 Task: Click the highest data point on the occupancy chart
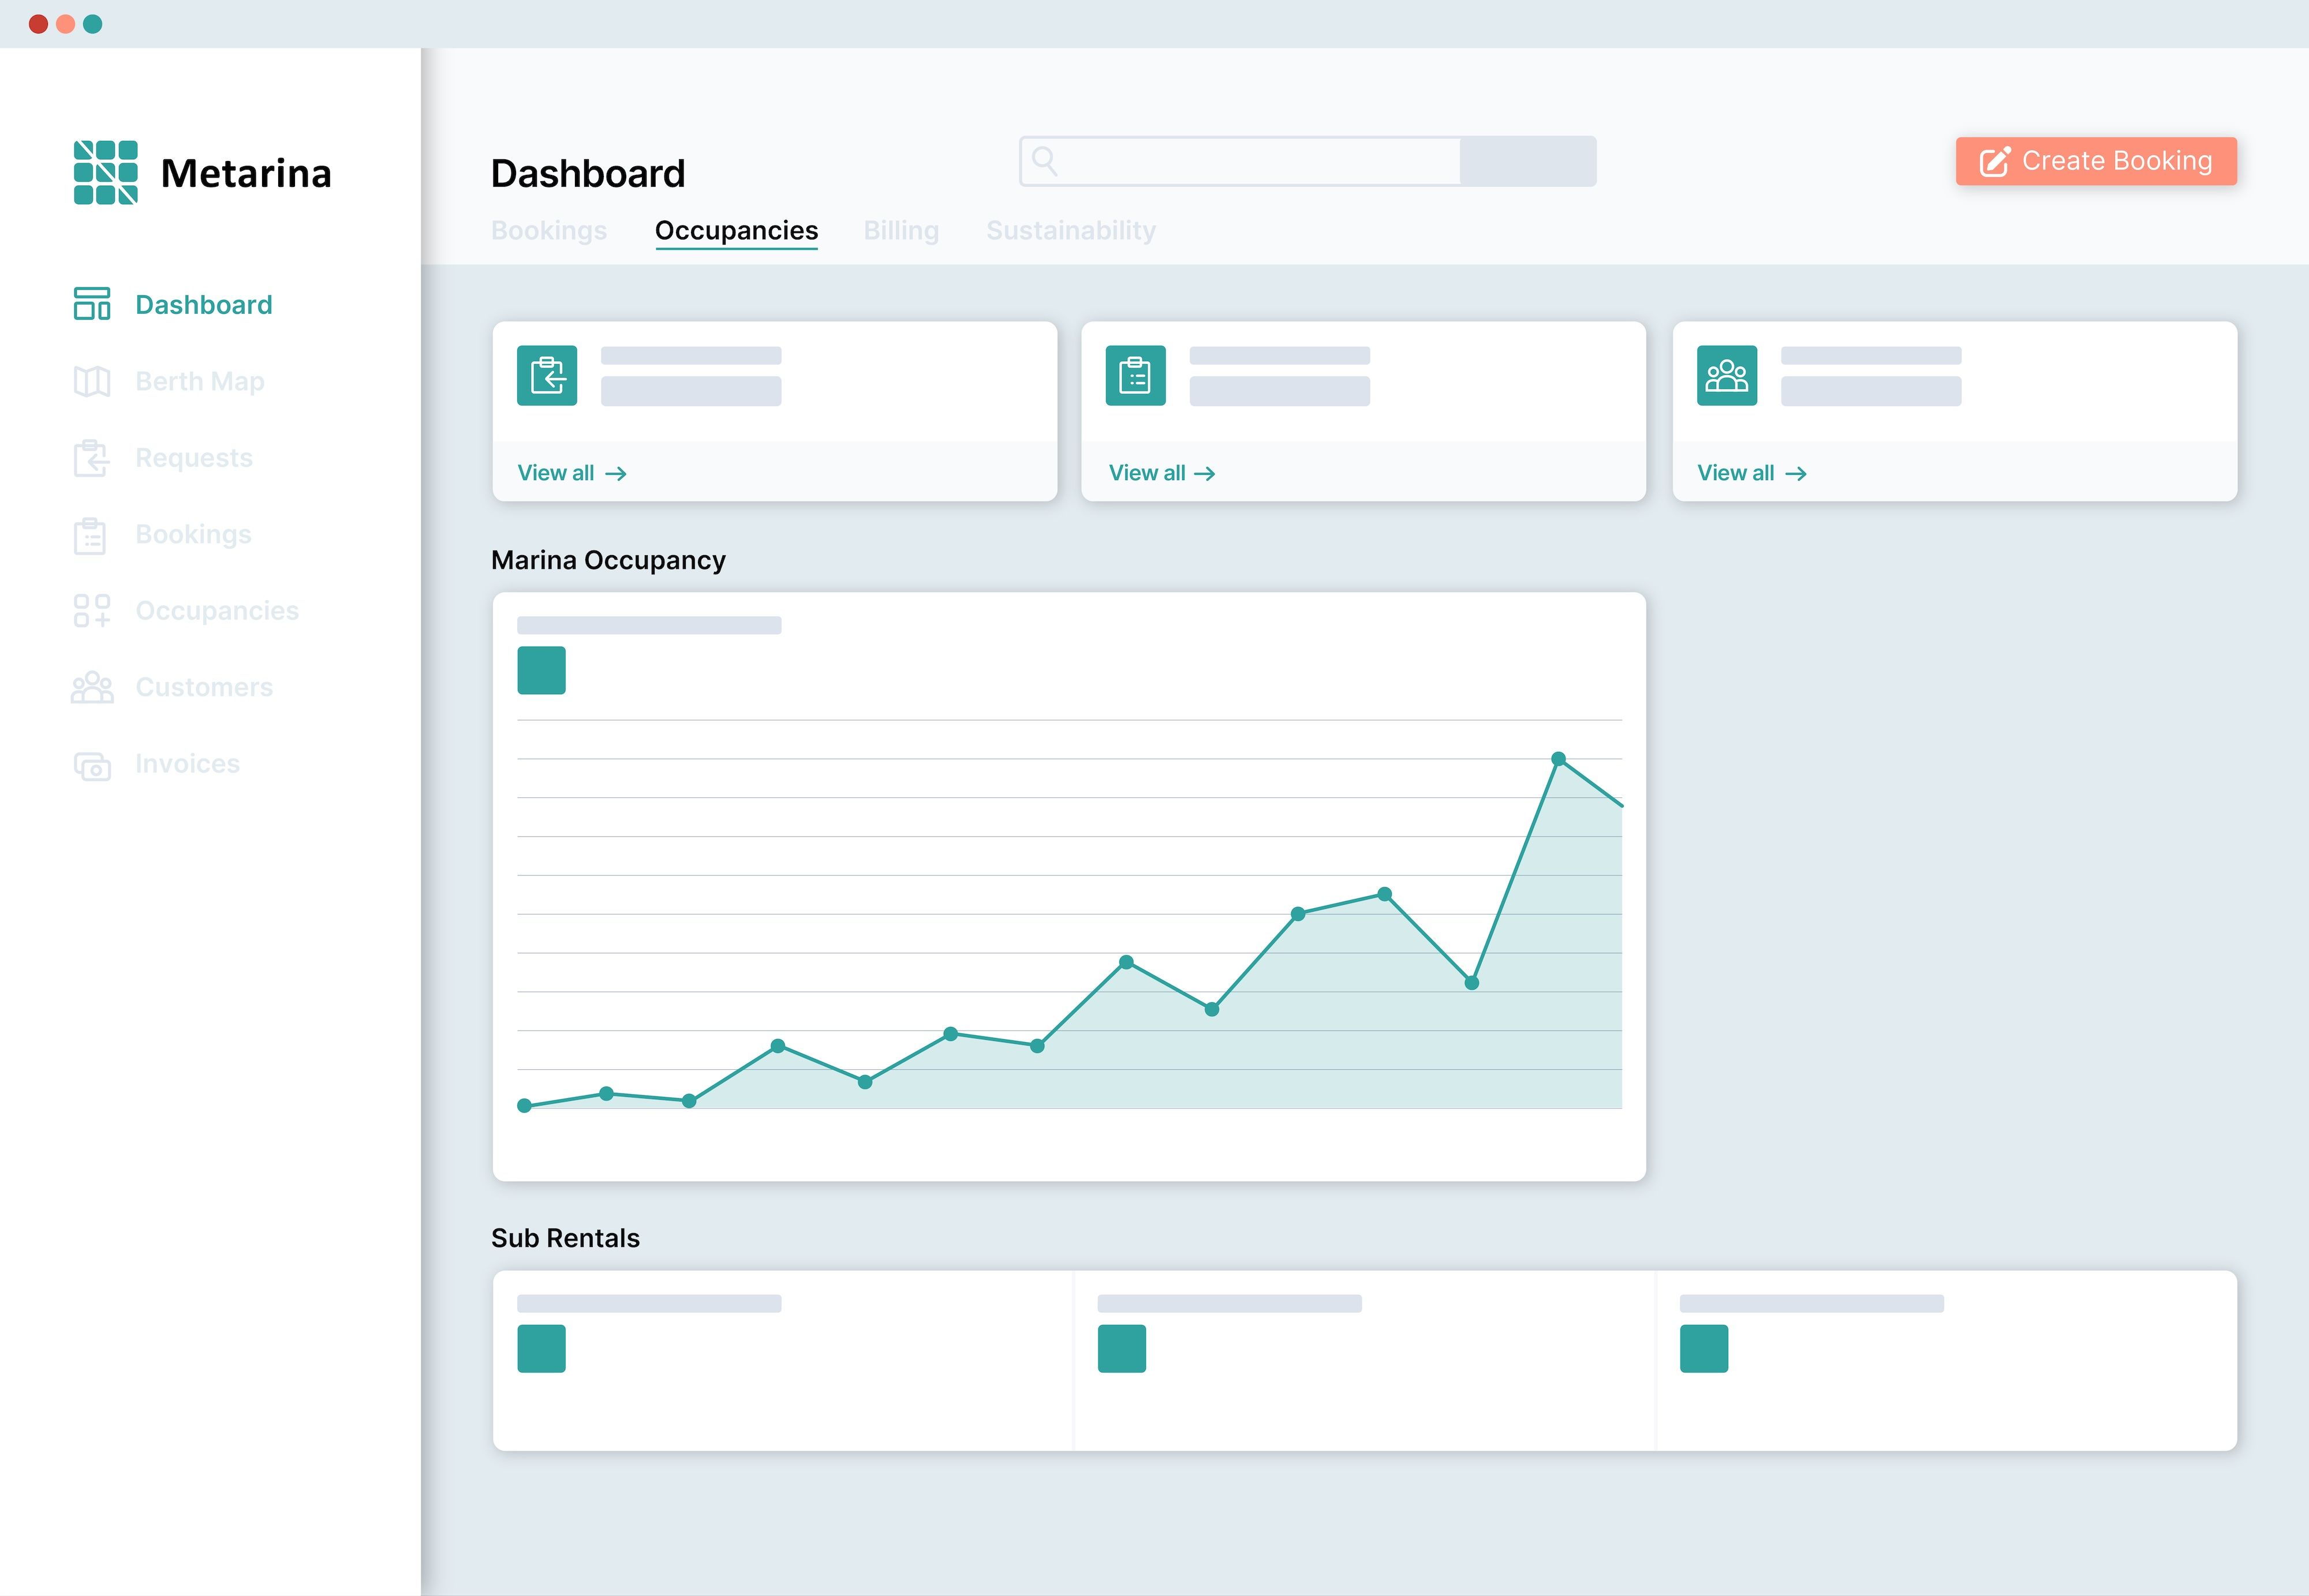pos(1557,758)
